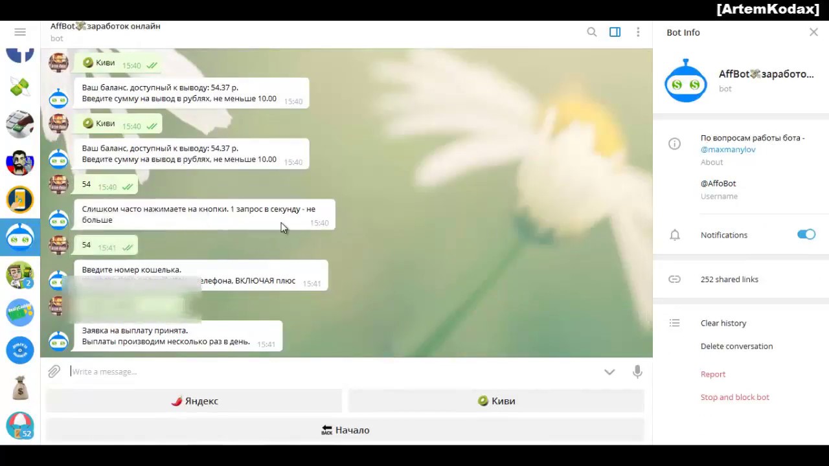
Task: Click message 'Введите номер кошелька'
Action: click(201, 275)
